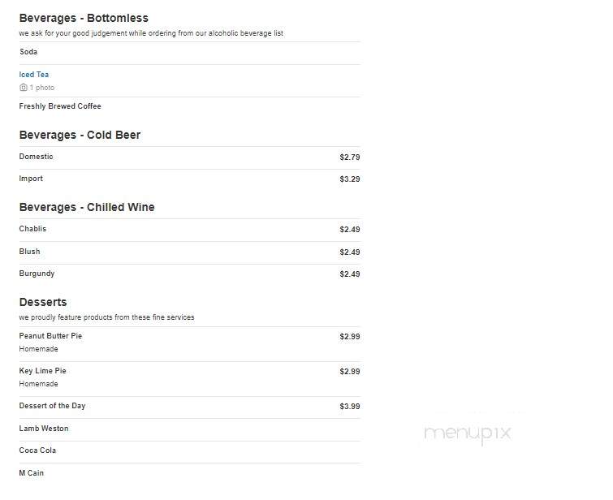Select the Soda menu item

[x=28, y=52]
